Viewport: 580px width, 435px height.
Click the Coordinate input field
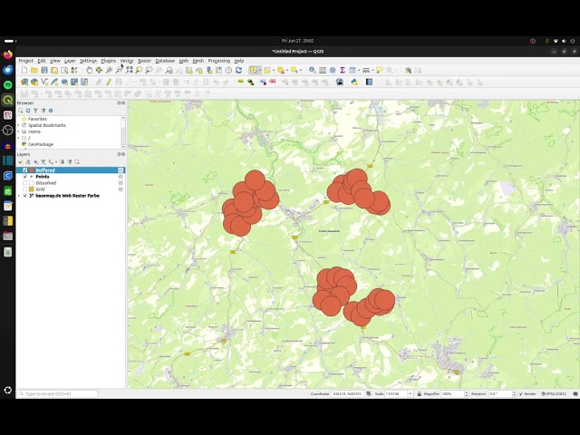(347, 394)
